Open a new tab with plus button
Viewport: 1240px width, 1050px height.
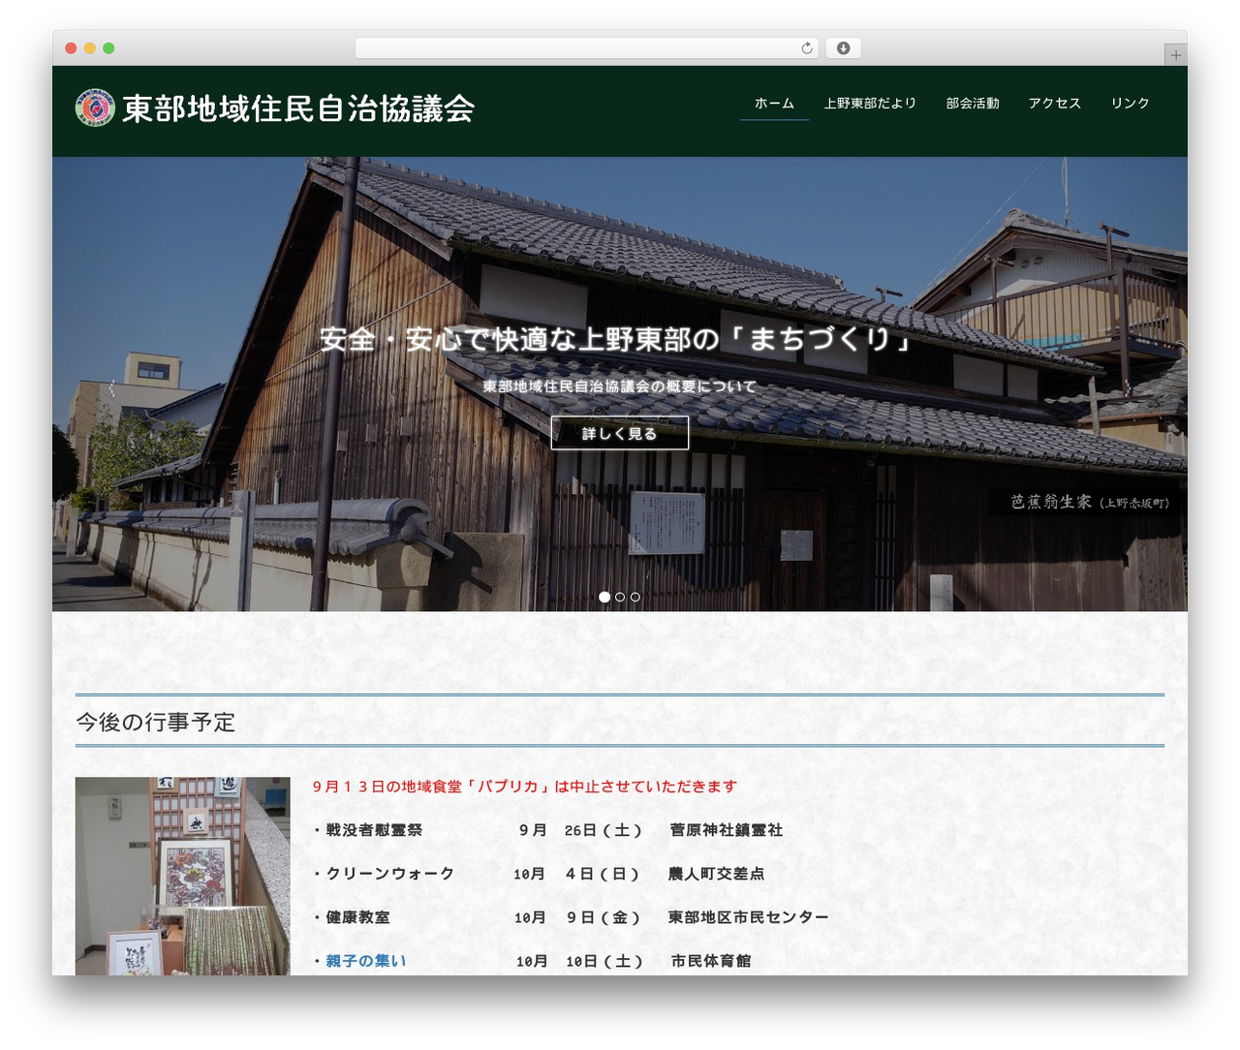click(x=1175, y=55)
